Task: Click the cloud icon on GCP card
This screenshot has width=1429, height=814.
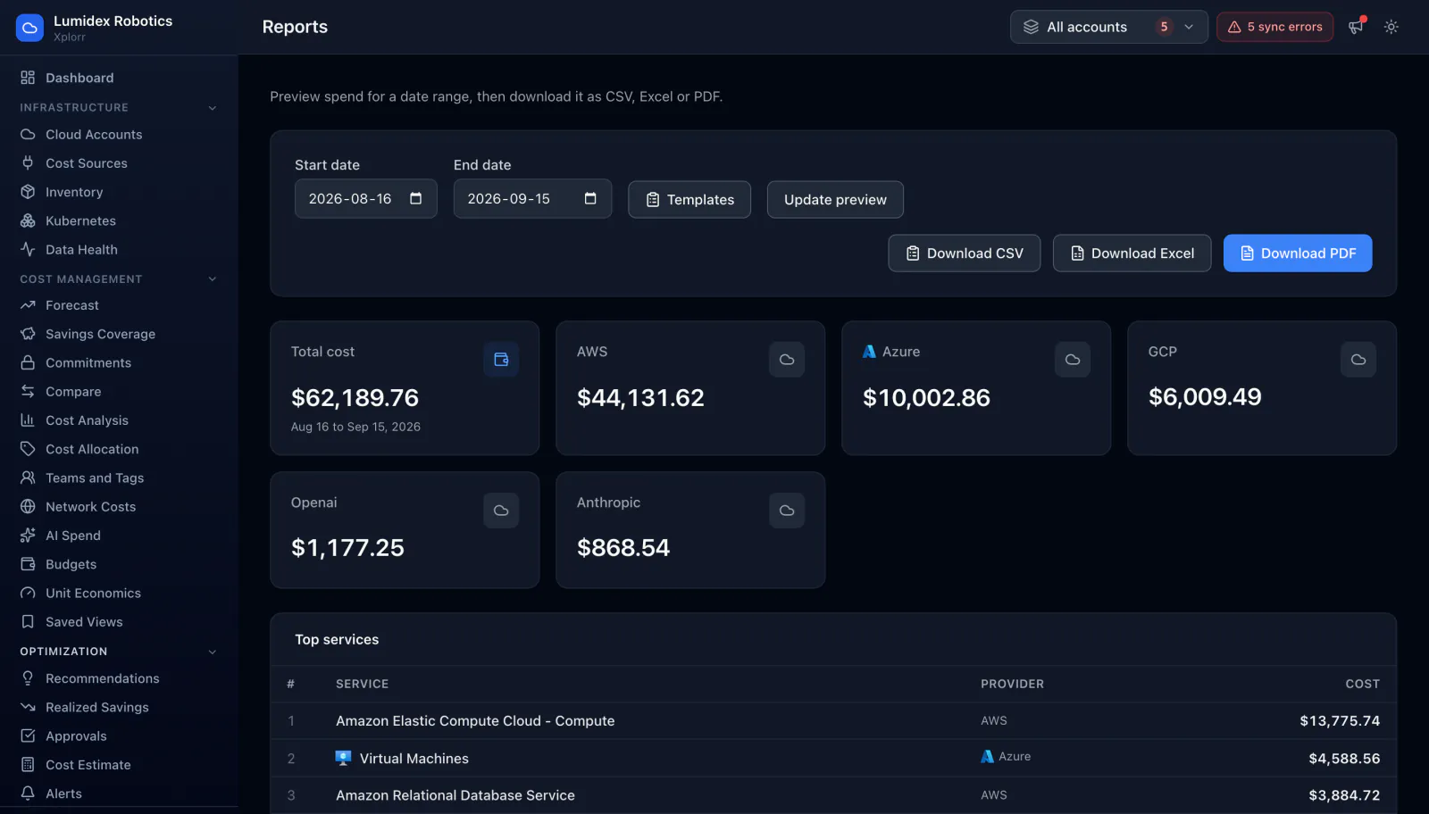Action: coord(1358,360)
